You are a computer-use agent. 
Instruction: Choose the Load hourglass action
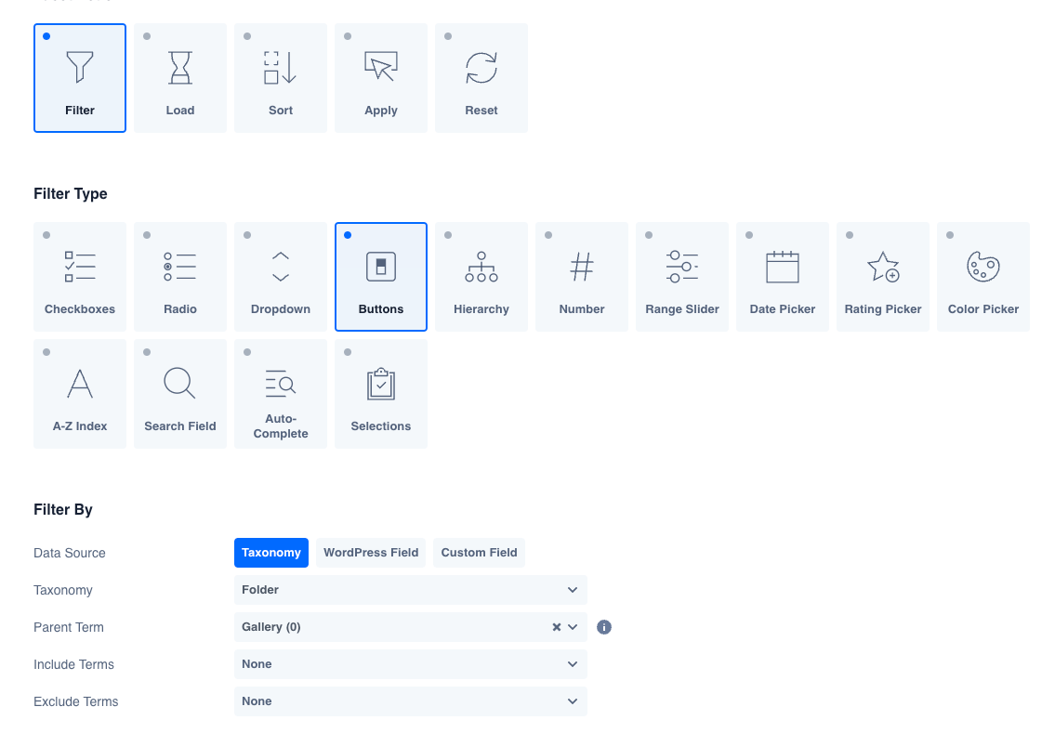coord(180,78)
